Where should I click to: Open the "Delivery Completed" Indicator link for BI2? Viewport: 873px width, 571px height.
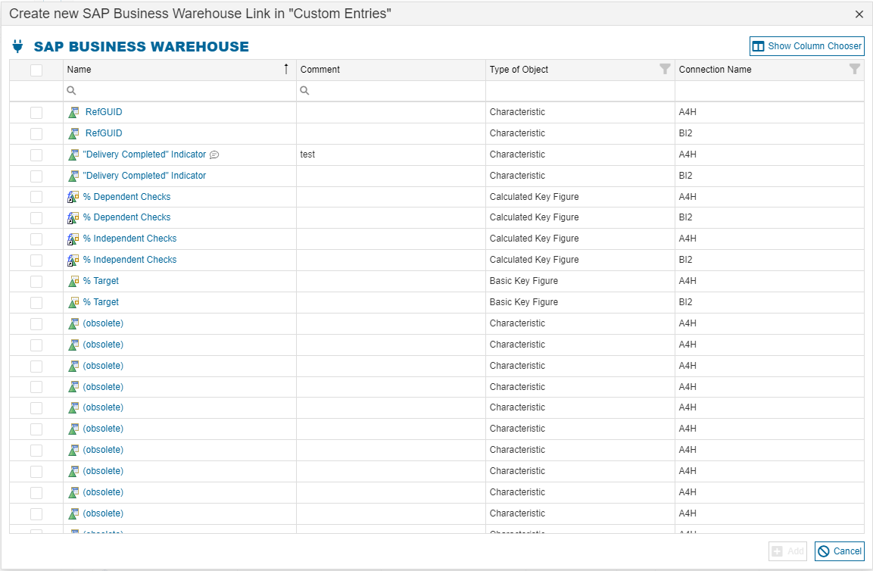coord(144,176)
